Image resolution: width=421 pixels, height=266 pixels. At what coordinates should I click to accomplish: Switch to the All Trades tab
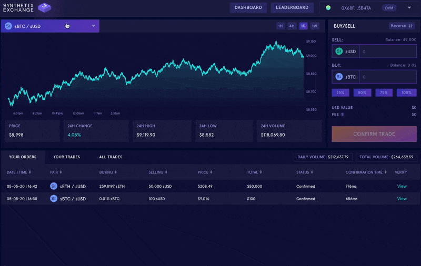pos(111,157)
